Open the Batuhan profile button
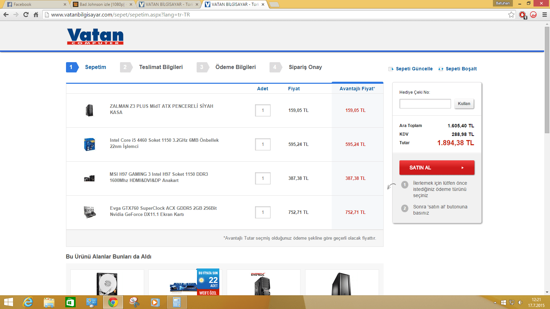 point(503,3)
